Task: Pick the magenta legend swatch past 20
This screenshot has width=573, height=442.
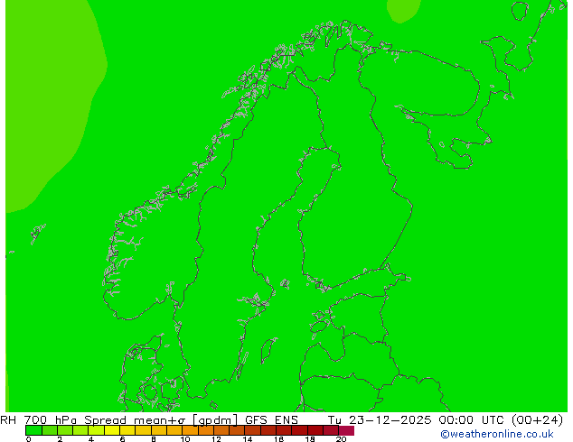Action: [346, 430]
